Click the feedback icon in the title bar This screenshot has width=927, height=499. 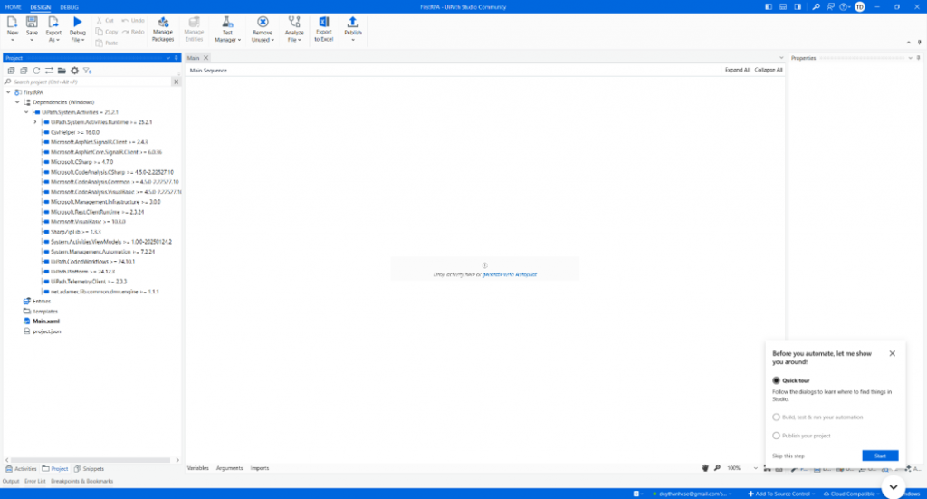pyautogui.click(x=831, y=7)
